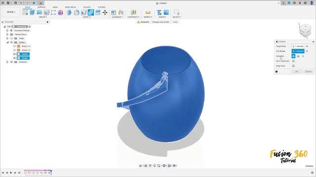Select the Create Sketch tool

25,12
